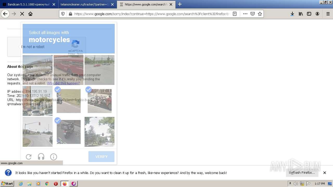Open the Firefox Account icon

317,14
